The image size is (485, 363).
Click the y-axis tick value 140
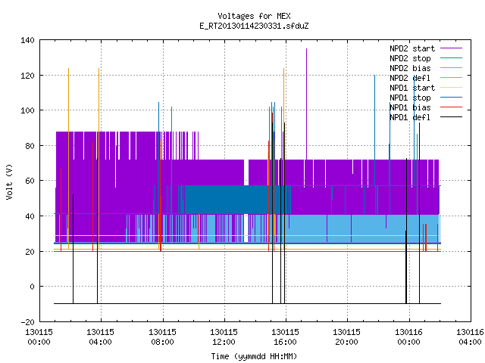tap(27, 40)
